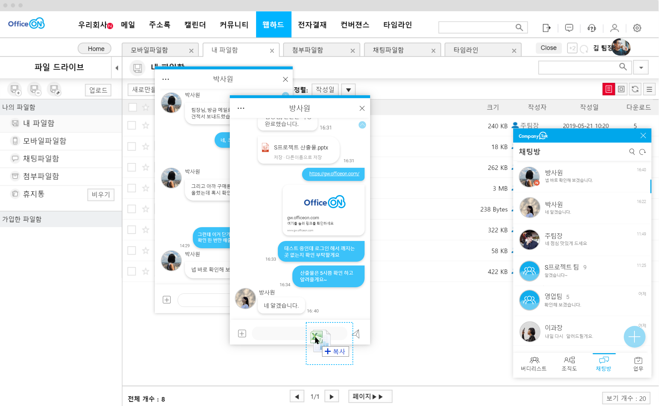Toggle the star in the second file row
659x406 pixels.
coord(146,146)
